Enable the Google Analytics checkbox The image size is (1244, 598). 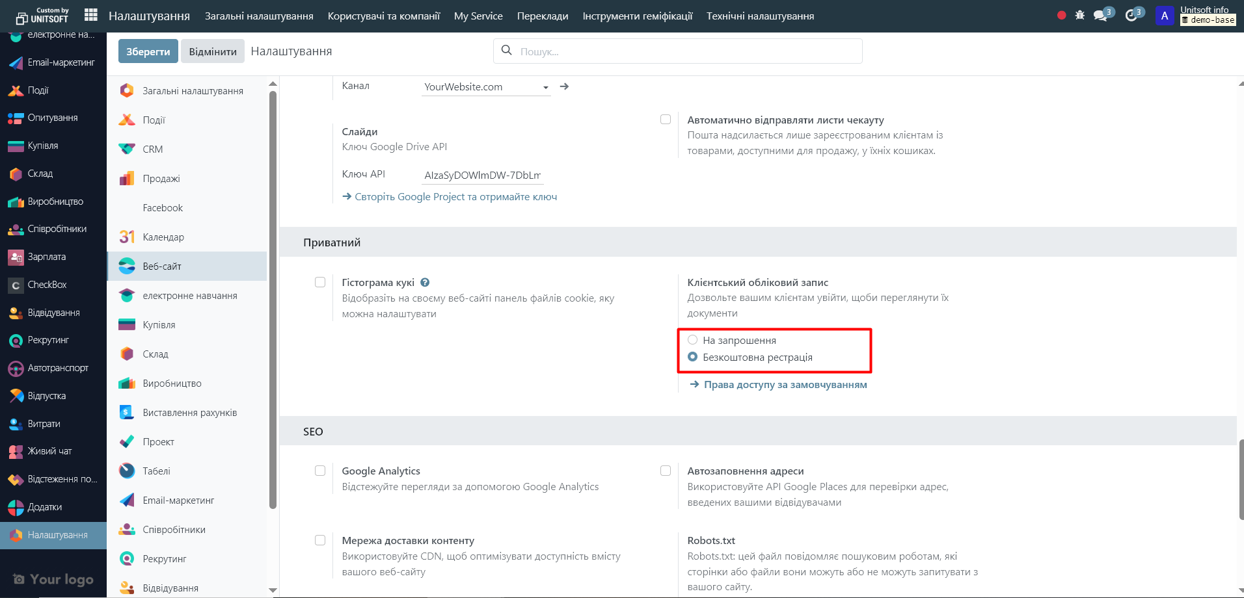(320, 471)
